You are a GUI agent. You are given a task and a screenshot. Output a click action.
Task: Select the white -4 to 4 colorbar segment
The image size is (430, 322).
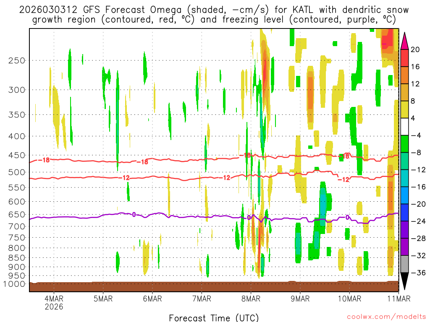pyautogui.click(x=404, y=127)
